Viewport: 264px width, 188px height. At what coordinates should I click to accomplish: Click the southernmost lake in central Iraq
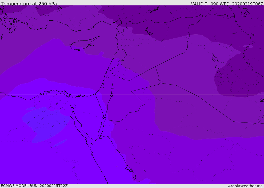(x=219, y=75)
